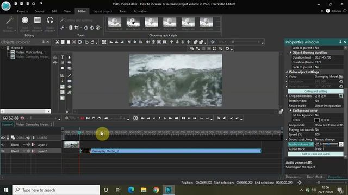Select the line drawing tool icon
The image size is (348, 195).
[70, 76]
